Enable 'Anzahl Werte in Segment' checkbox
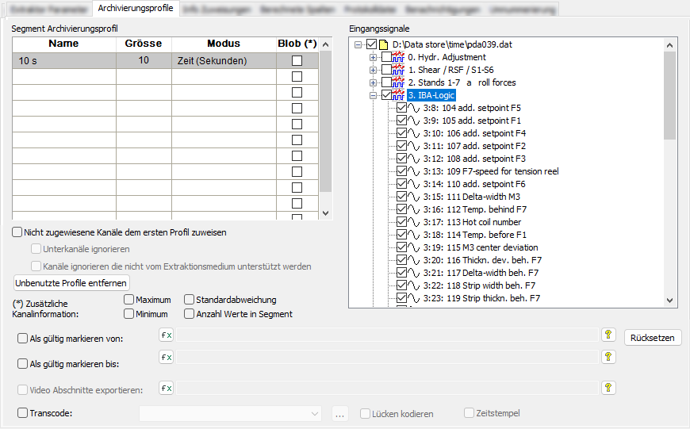 [190, 314]
